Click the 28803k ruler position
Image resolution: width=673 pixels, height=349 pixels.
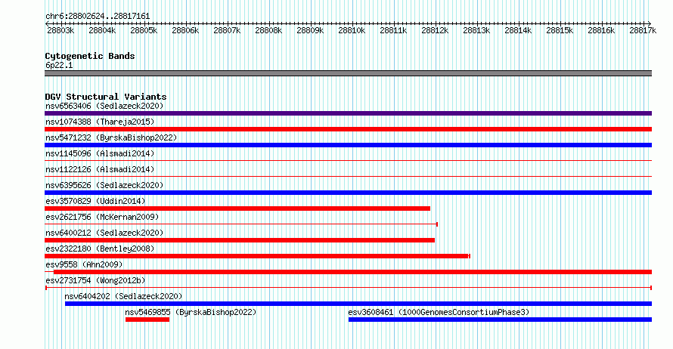click(60, 30)
